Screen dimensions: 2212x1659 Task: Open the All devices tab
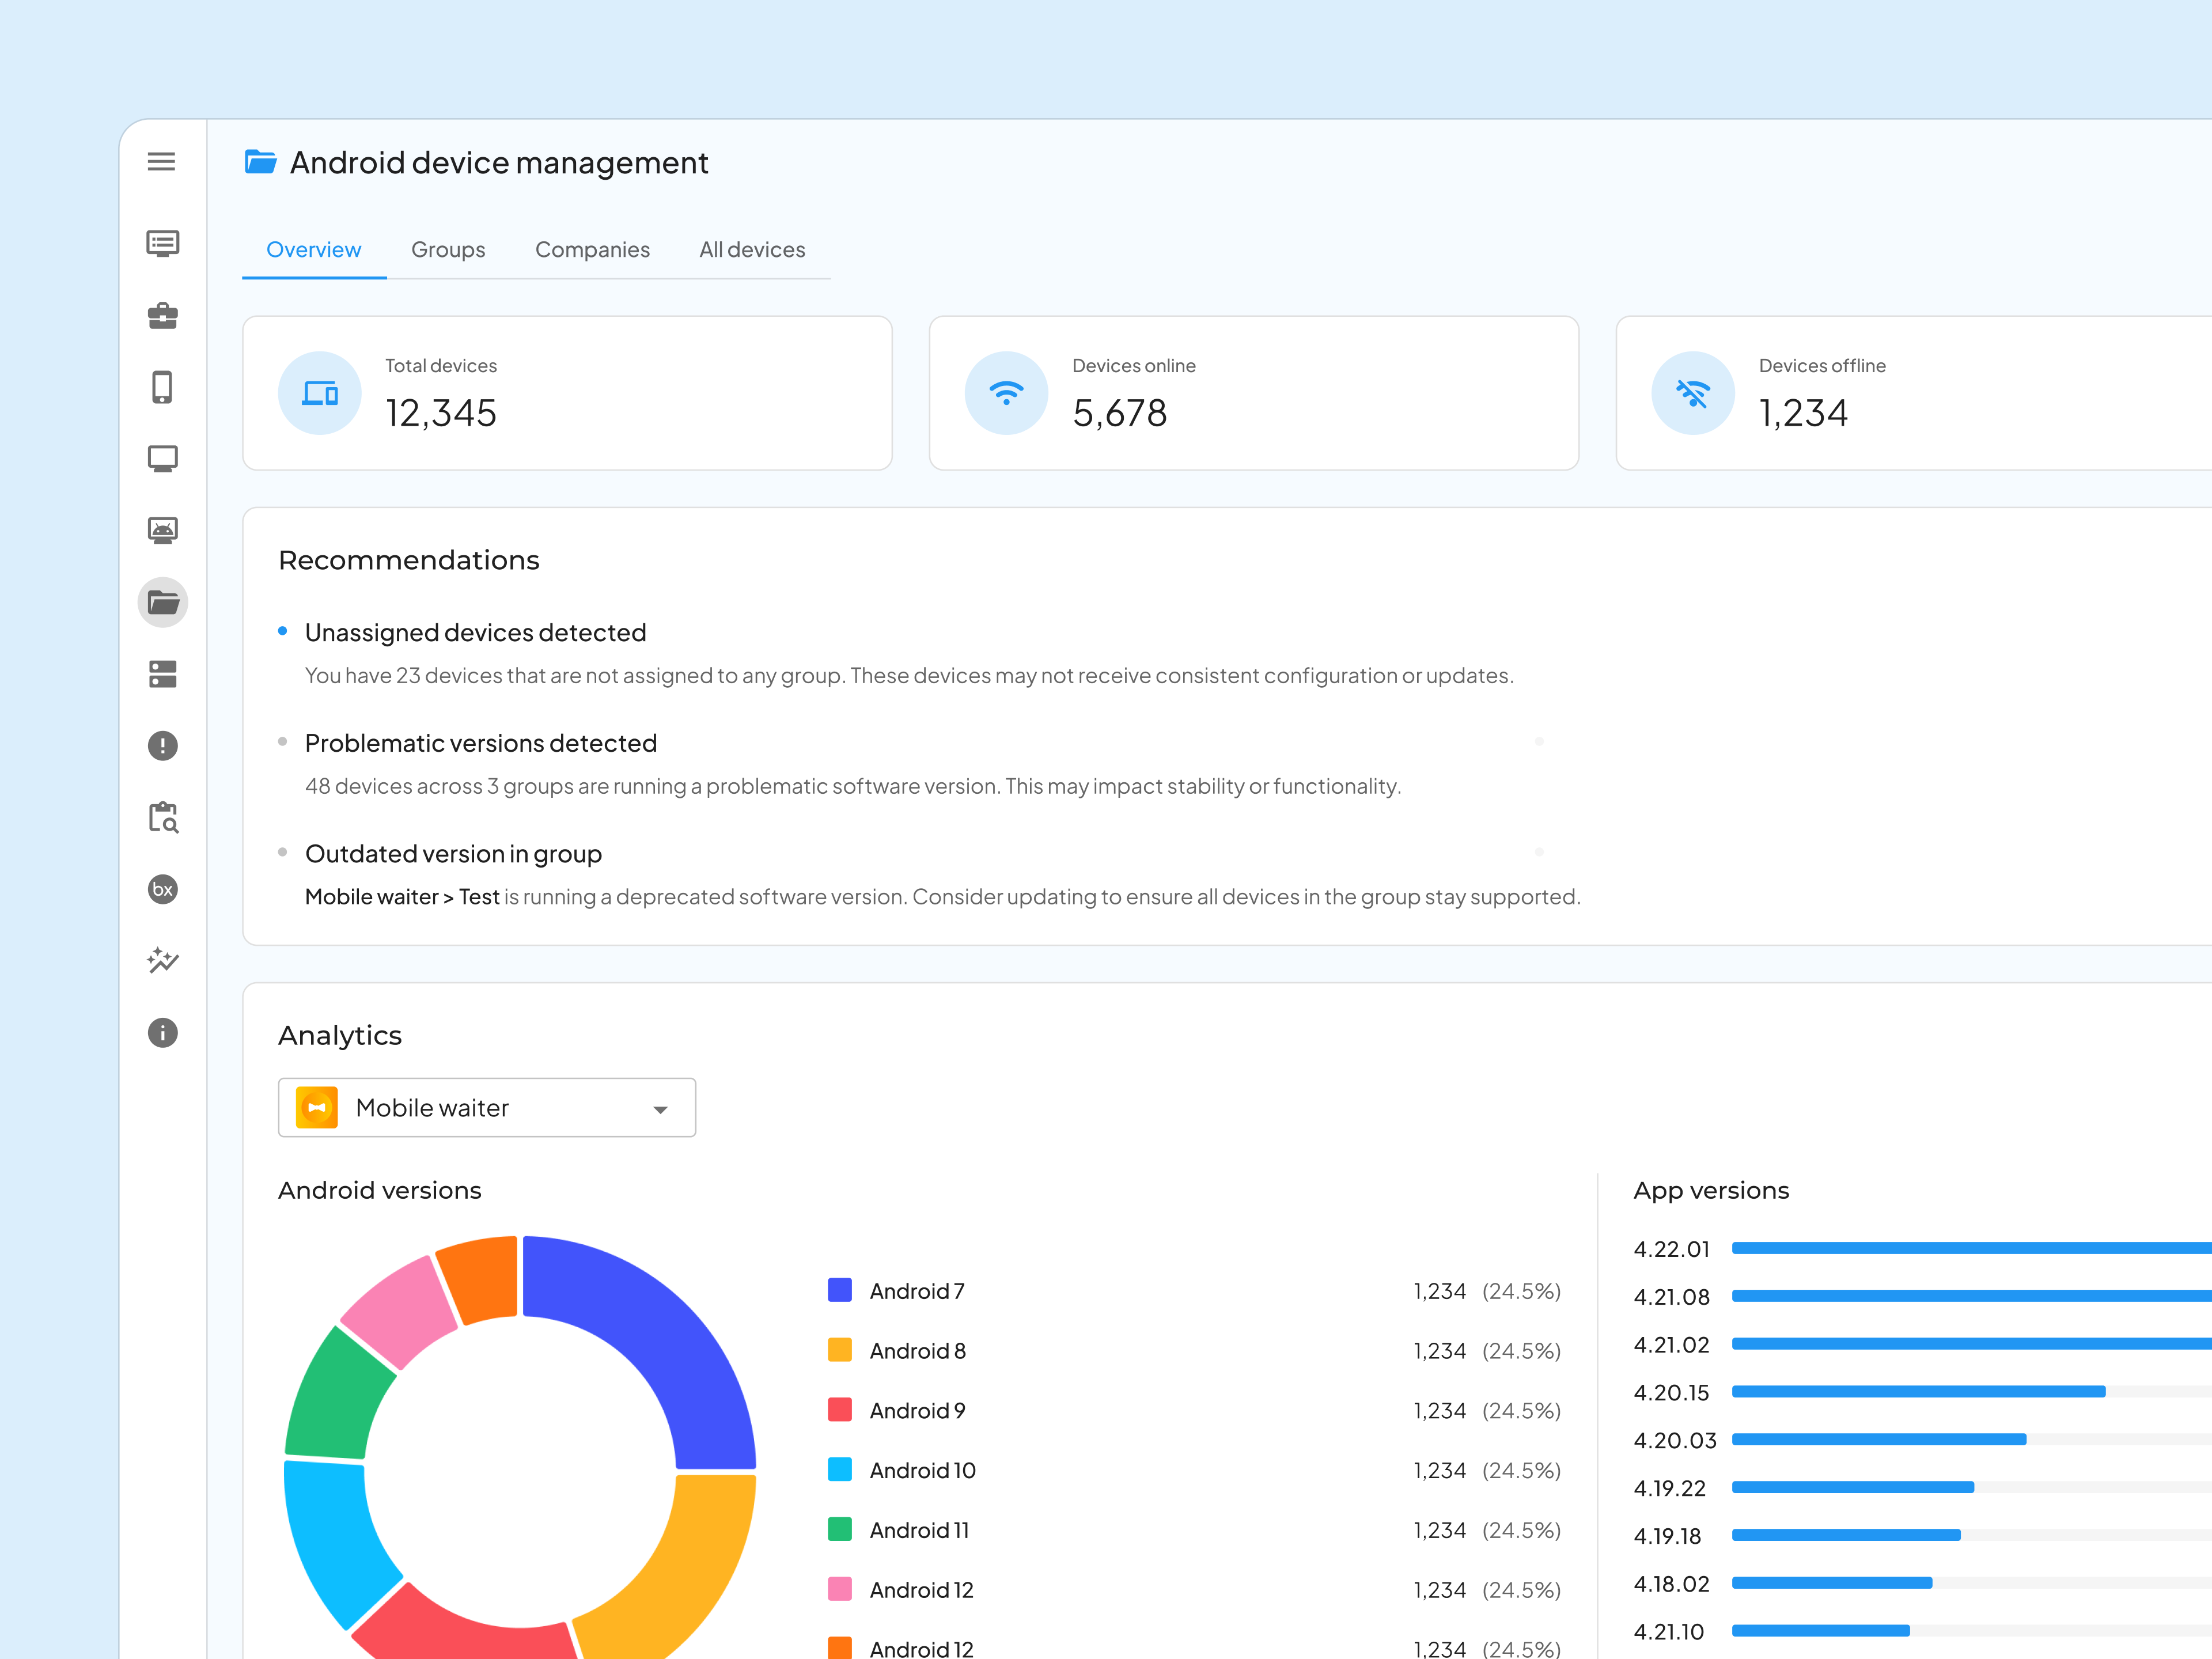752,250
